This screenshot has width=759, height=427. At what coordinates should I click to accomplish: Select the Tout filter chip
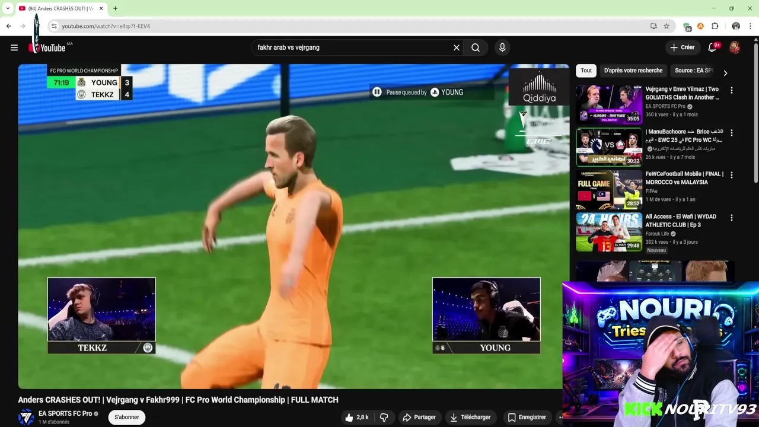(x=586, y=71)
